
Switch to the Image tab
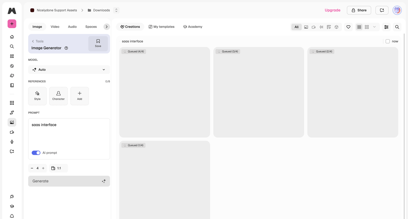37,27
